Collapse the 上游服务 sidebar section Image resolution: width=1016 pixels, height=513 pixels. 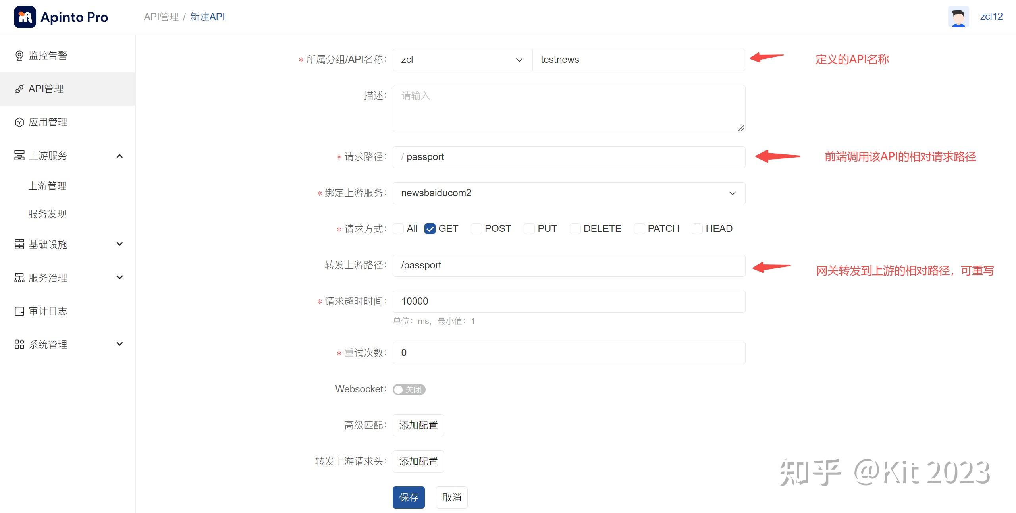[x=120, y=156]
